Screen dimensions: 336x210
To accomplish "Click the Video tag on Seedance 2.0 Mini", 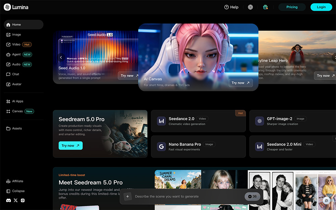I will [309, 144].
